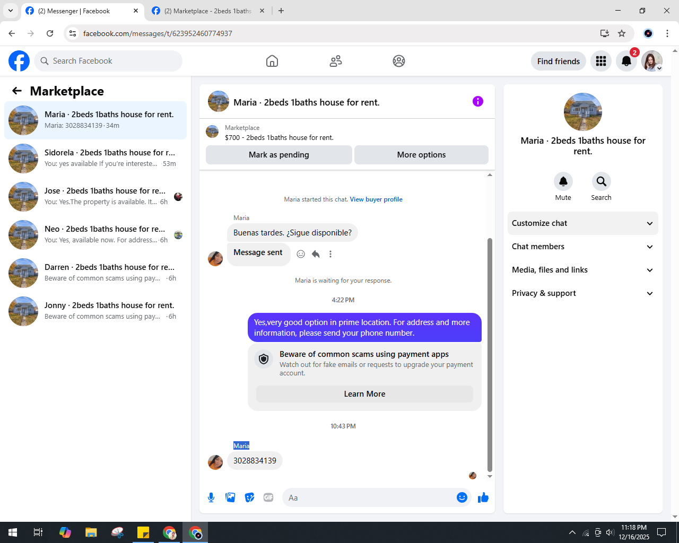The image size is (679, 543).
Task: Open the Jose conversation
Action: click(x=95, y=197)
